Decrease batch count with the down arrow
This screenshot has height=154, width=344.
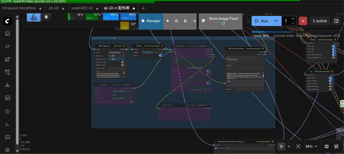coord(293,23)
